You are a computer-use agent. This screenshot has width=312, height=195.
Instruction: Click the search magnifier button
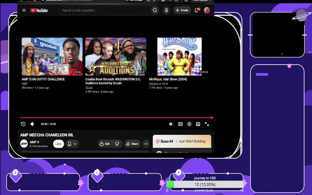click(155, 10)
